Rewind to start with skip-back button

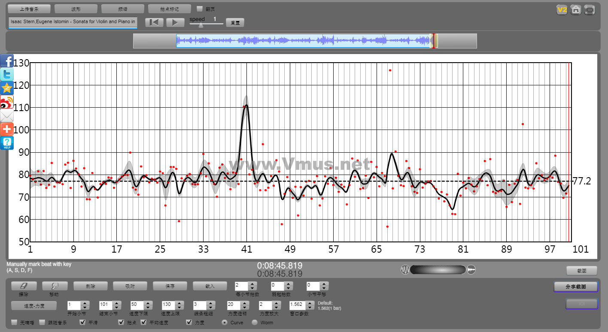coord(154,23)
